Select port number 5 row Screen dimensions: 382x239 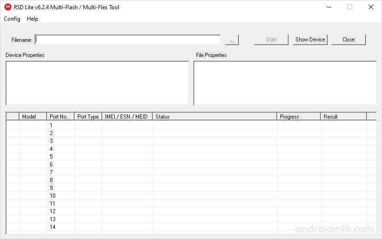tap(191, 156)
